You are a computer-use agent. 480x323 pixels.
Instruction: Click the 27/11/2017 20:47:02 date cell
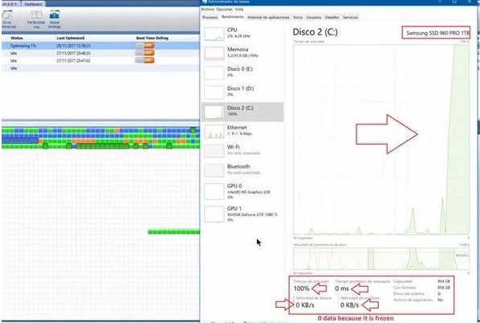[73, 61]
